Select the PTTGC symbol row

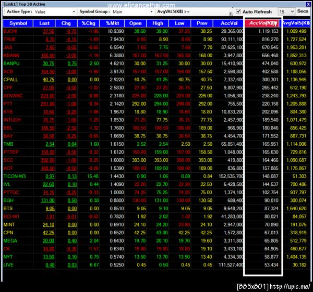[x=156, y=193]
